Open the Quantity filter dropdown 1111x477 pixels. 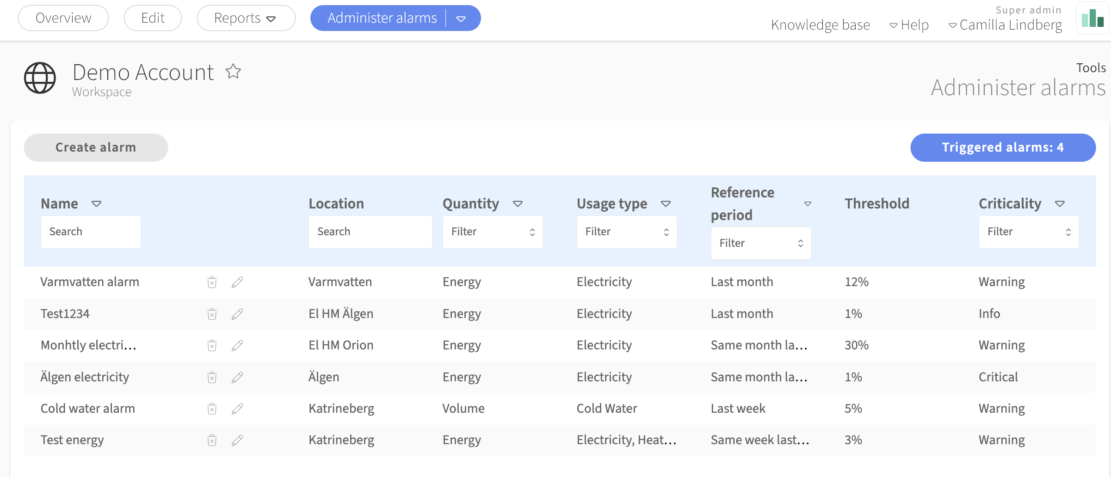[493, 232]
